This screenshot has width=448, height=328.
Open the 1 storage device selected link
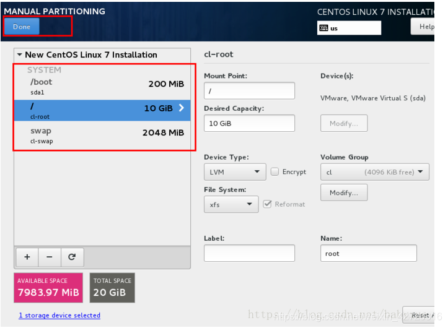(59, 315)
